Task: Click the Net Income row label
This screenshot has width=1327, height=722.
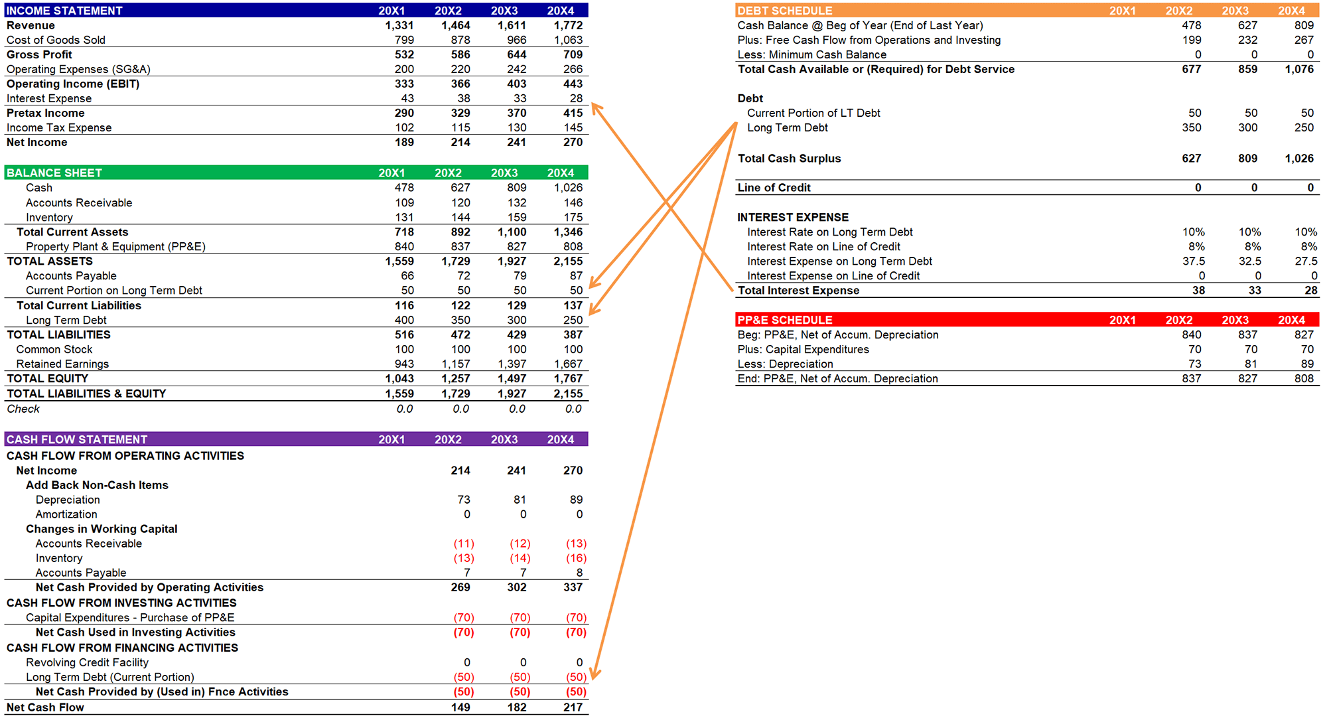Action: [36, 142]
